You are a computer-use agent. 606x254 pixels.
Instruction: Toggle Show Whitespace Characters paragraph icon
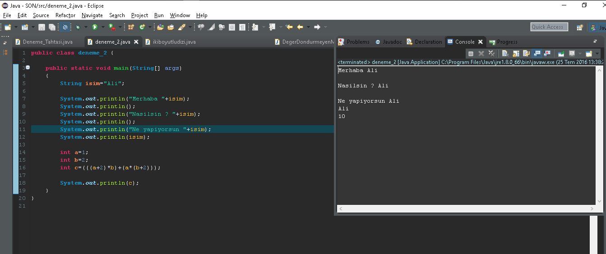242,27
